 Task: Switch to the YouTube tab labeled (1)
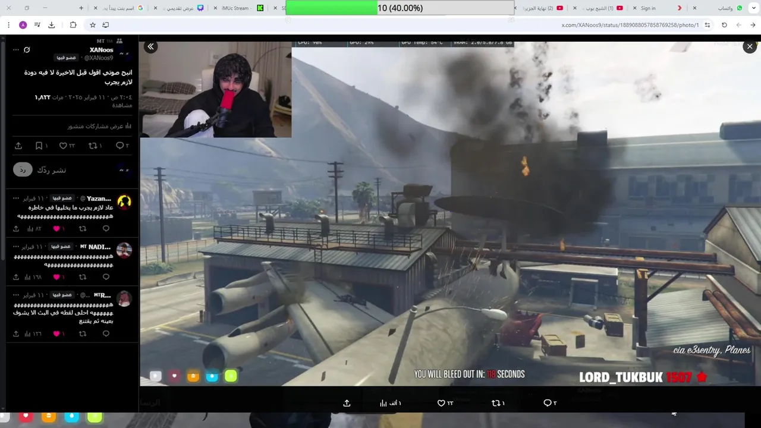(598, 8)
